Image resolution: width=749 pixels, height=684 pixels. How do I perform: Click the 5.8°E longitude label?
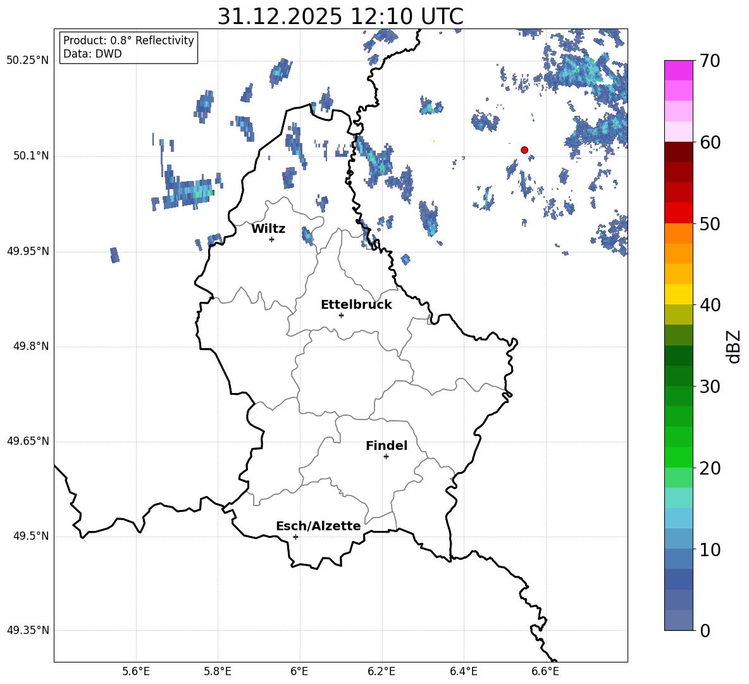coord(218,671)
